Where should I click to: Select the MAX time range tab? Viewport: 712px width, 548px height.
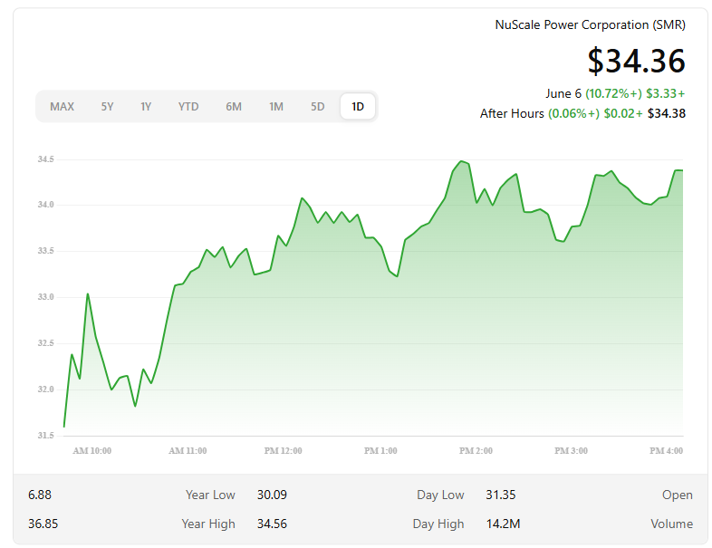coord(62,107)
